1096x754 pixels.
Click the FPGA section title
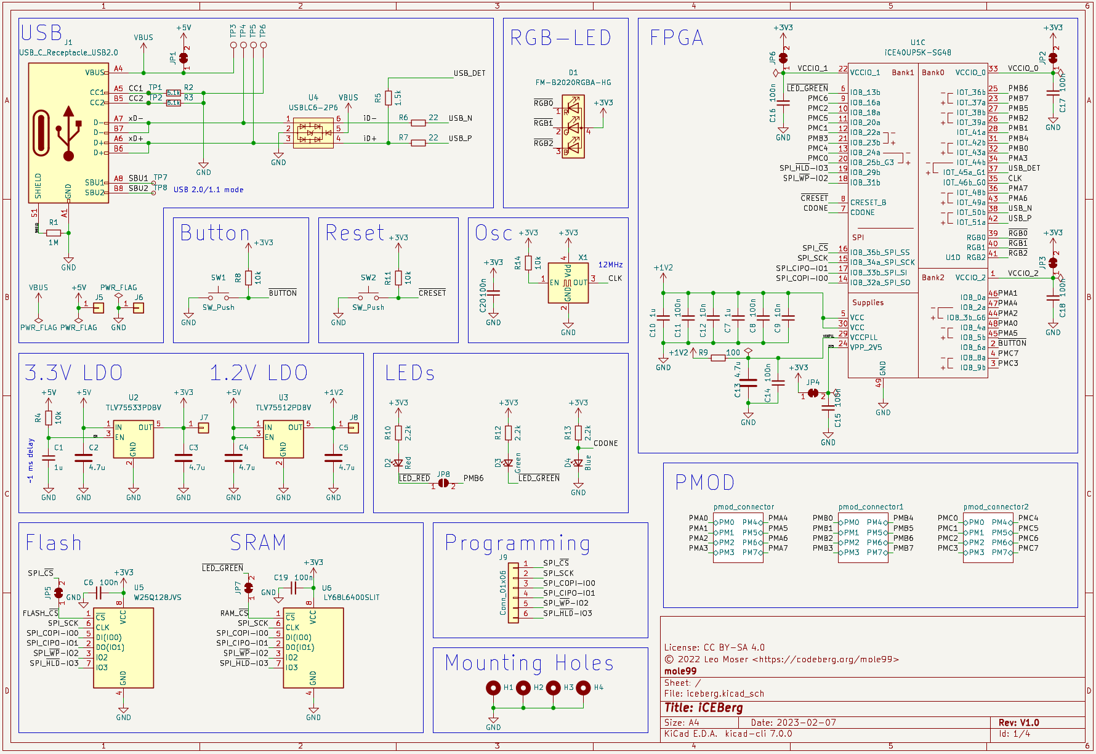677,38
